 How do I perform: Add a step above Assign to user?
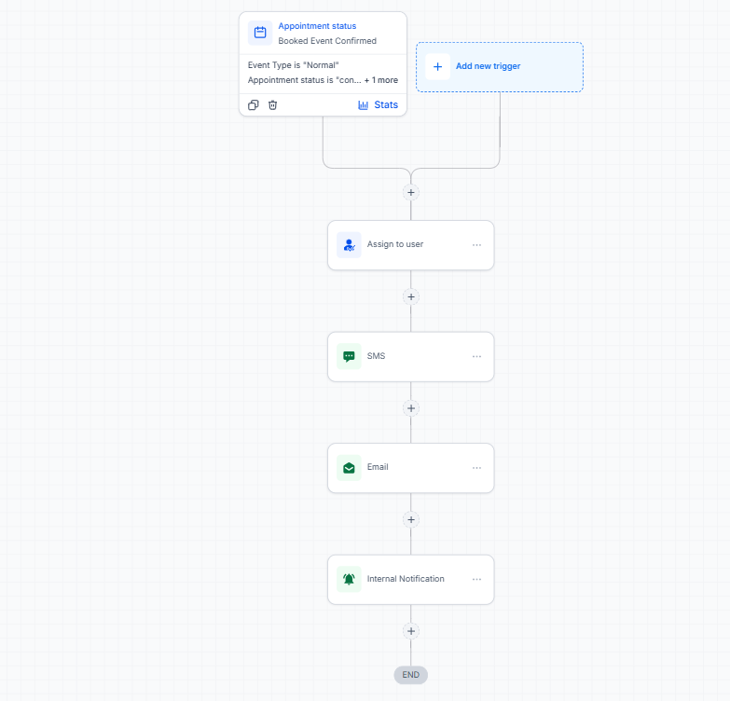[411, 192]
